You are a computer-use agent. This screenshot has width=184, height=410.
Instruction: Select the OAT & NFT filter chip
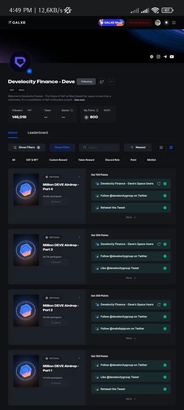coord(32,160)
